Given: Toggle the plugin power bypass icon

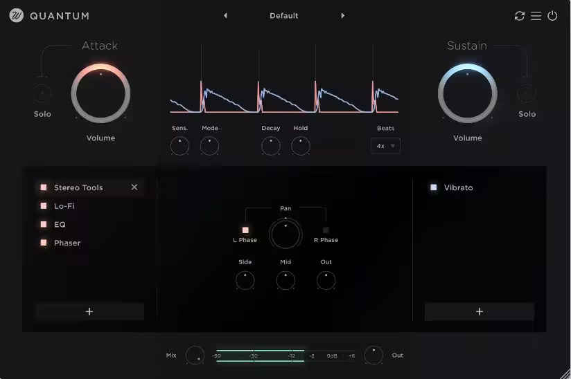Looking at the screenshot, I should point(552,16).
